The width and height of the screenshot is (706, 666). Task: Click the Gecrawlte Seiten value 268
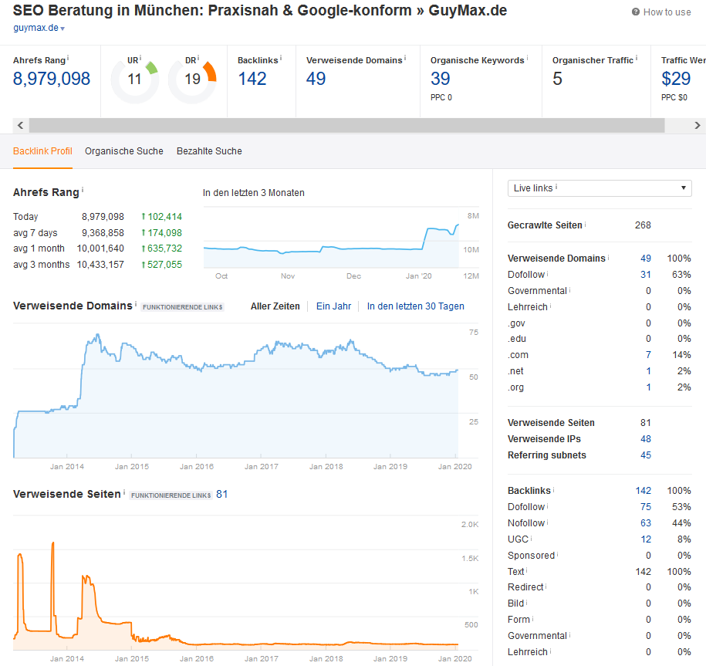[643, 225]
